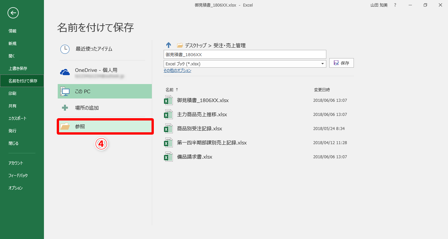Click the up-one-level folder arrow
This screenshot has width=448, height=239.
pos(169,45)
